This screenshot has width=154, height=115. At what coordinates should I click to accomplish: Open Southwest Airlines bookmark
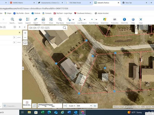point(83,13)
